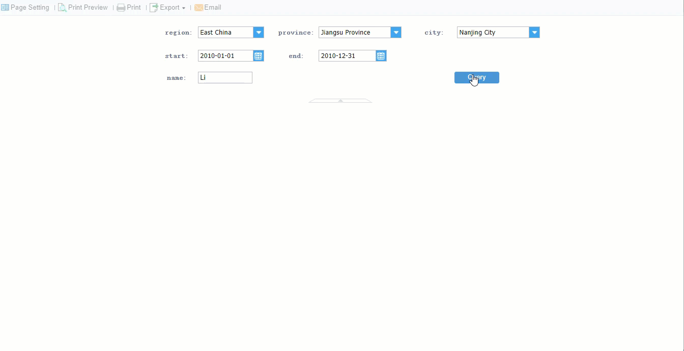
Task: Click the Email envelope icon
Action: [198, 7]
